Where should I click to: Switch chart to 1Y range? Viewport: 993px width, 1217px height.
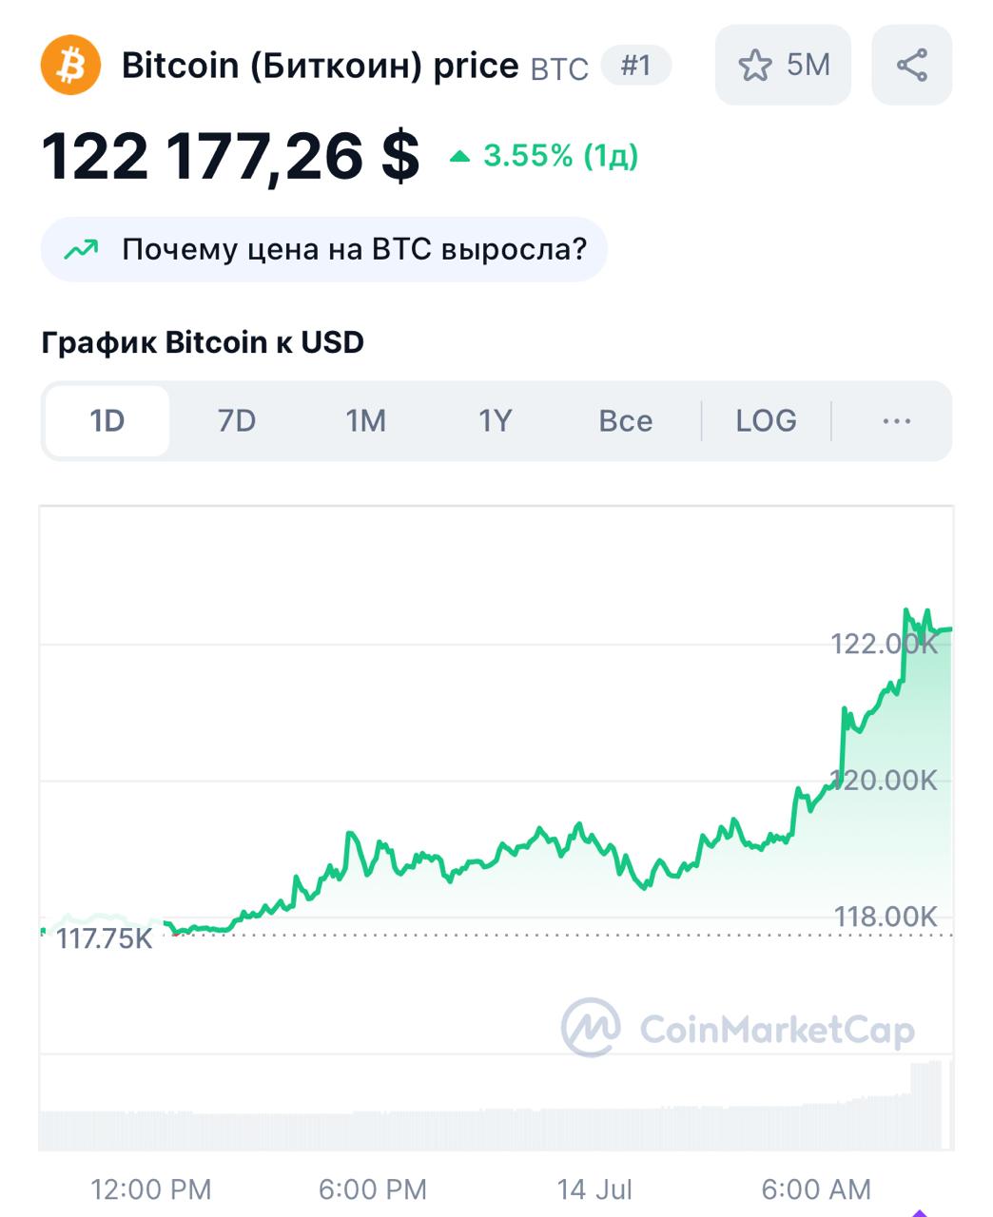(x=496, y=420)
